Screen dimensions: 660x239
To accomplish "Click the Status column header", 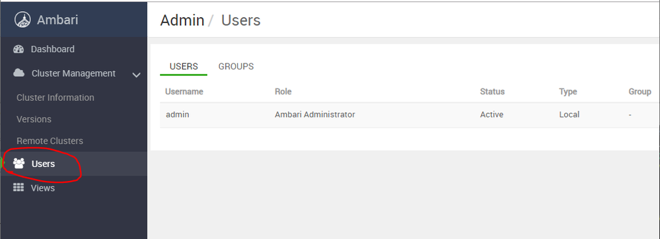I will click(492, 91).
